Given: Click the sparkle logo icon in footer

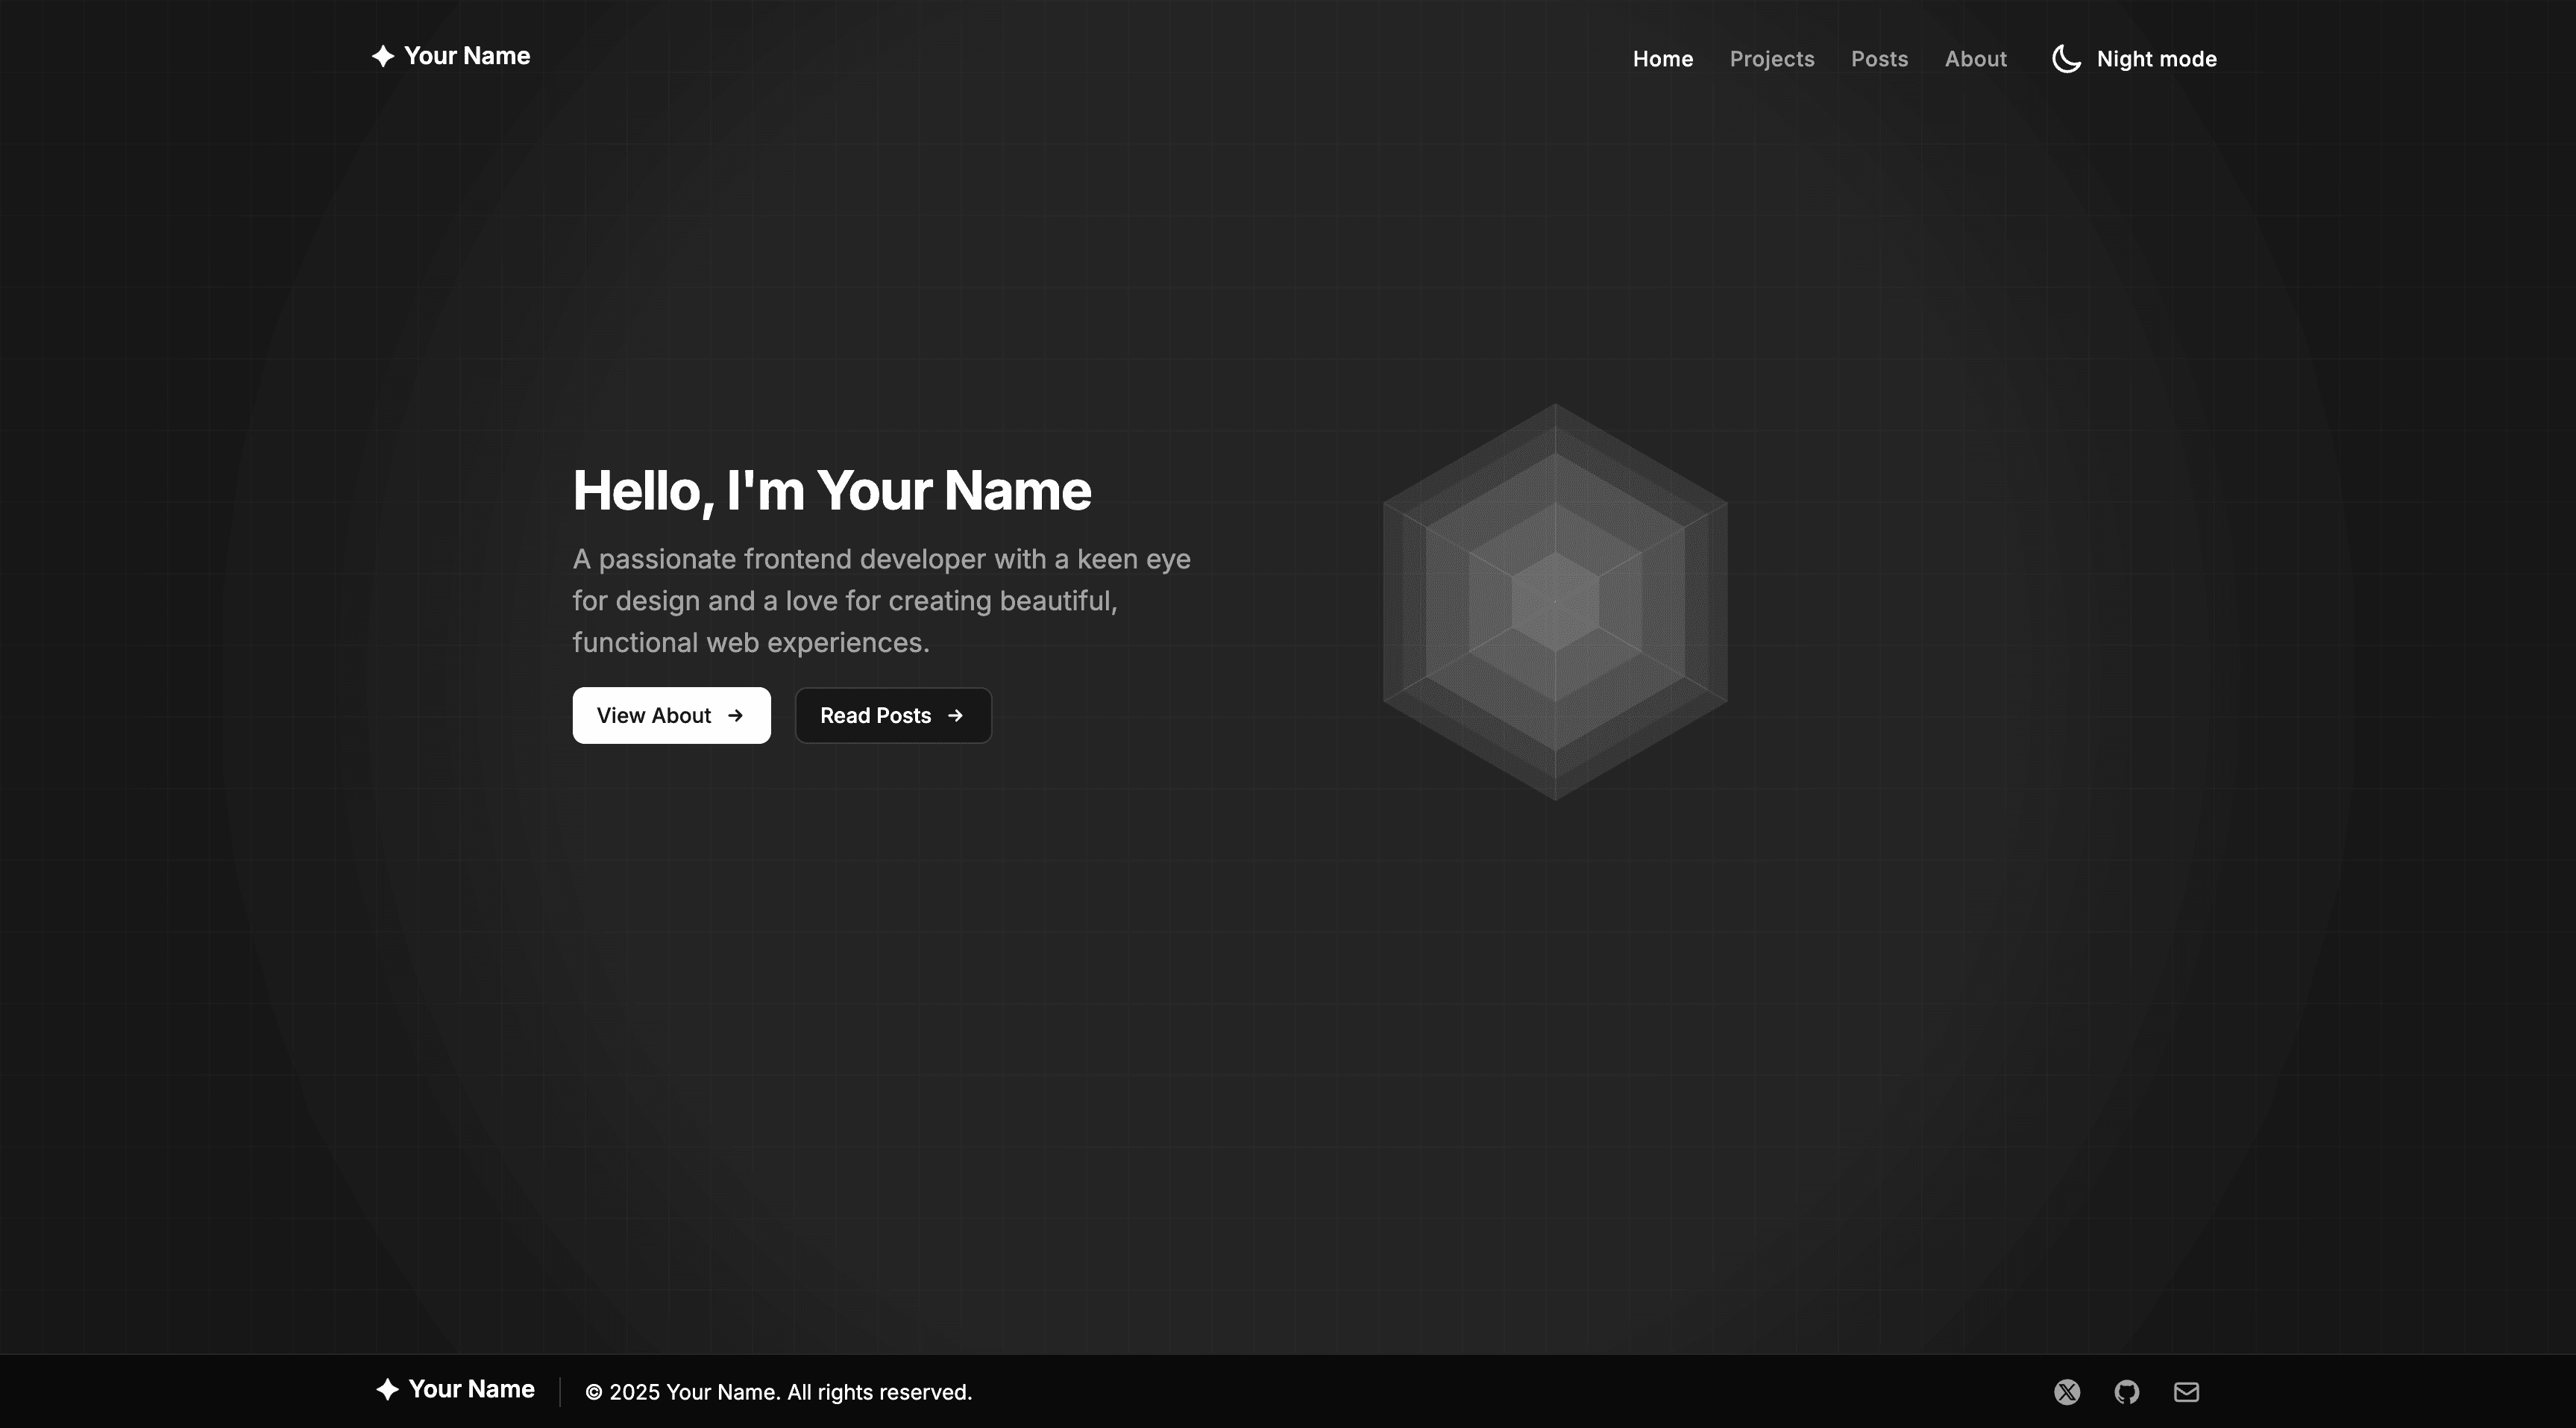Looking at the screenshot, I should (x=387, y=1389).
